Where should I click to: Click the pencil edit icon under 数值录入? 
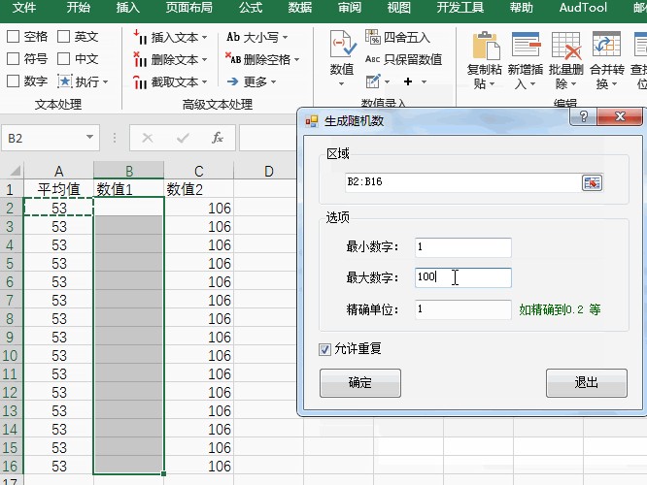(373, 81)
